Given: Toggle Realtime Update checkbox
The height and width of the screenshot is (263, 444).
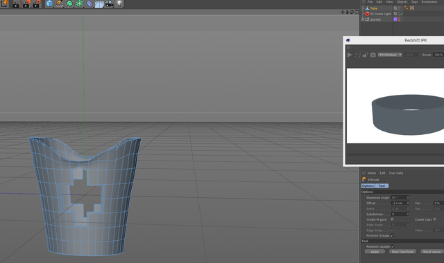Looking at the screenshot, I should (393, 246).
